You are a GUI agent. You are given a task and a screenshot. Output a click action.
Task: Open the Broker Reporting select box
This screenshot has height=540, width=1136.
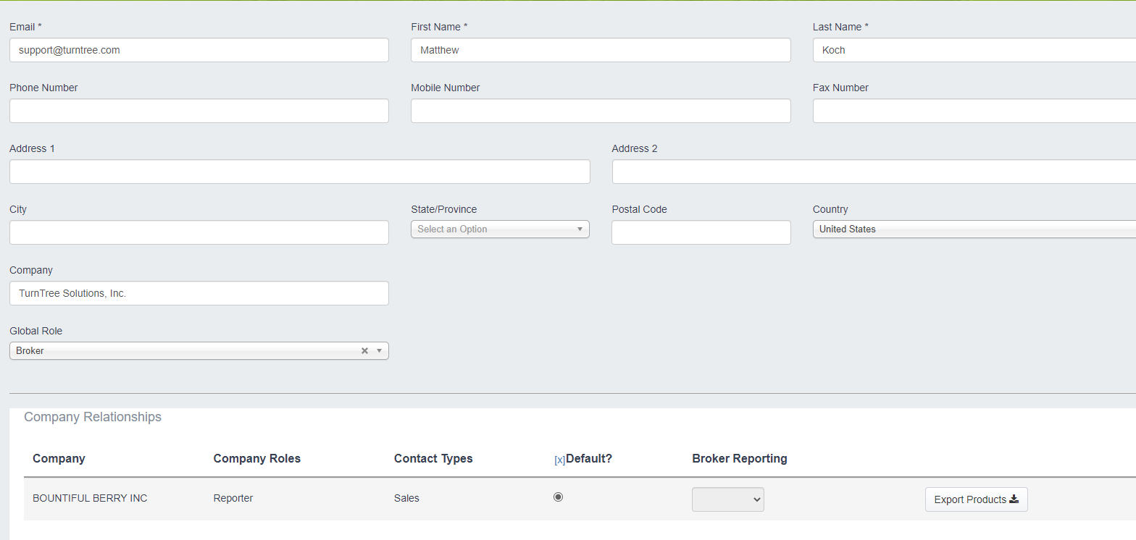727,499
